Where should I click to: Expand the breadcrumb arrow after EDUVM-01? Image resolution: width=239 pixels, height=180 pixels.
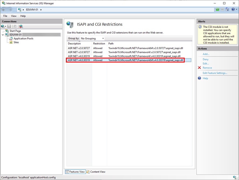pos(41,10)
